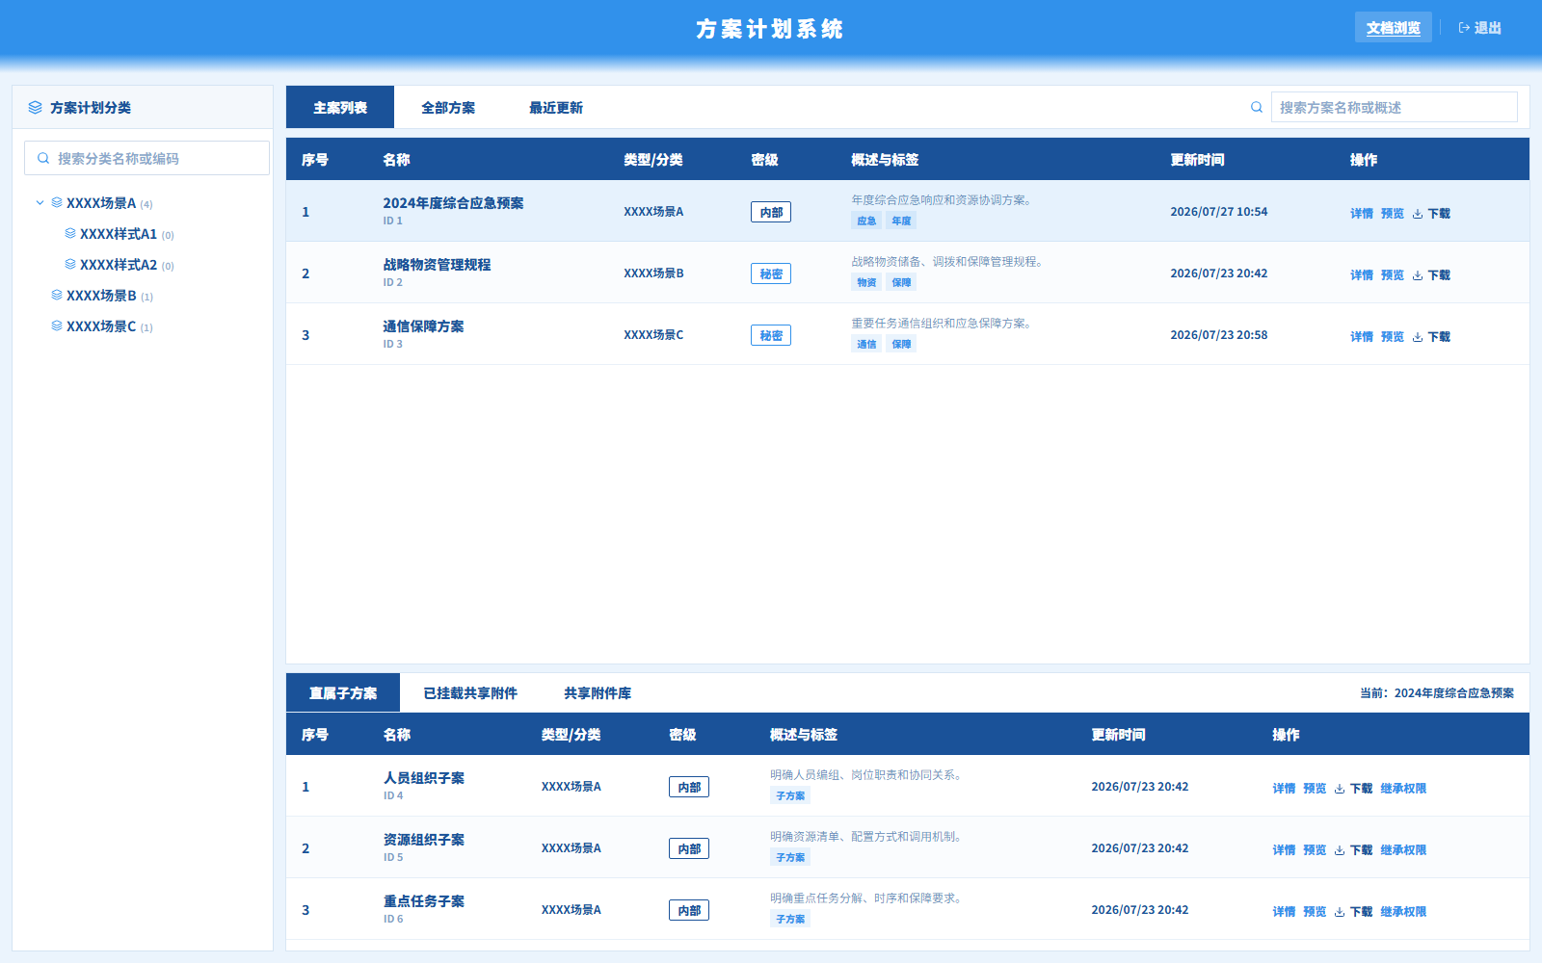Click the 退出 logout link
The width and height of the screenshot is (1542, 963).
[x=1480, y=28]
